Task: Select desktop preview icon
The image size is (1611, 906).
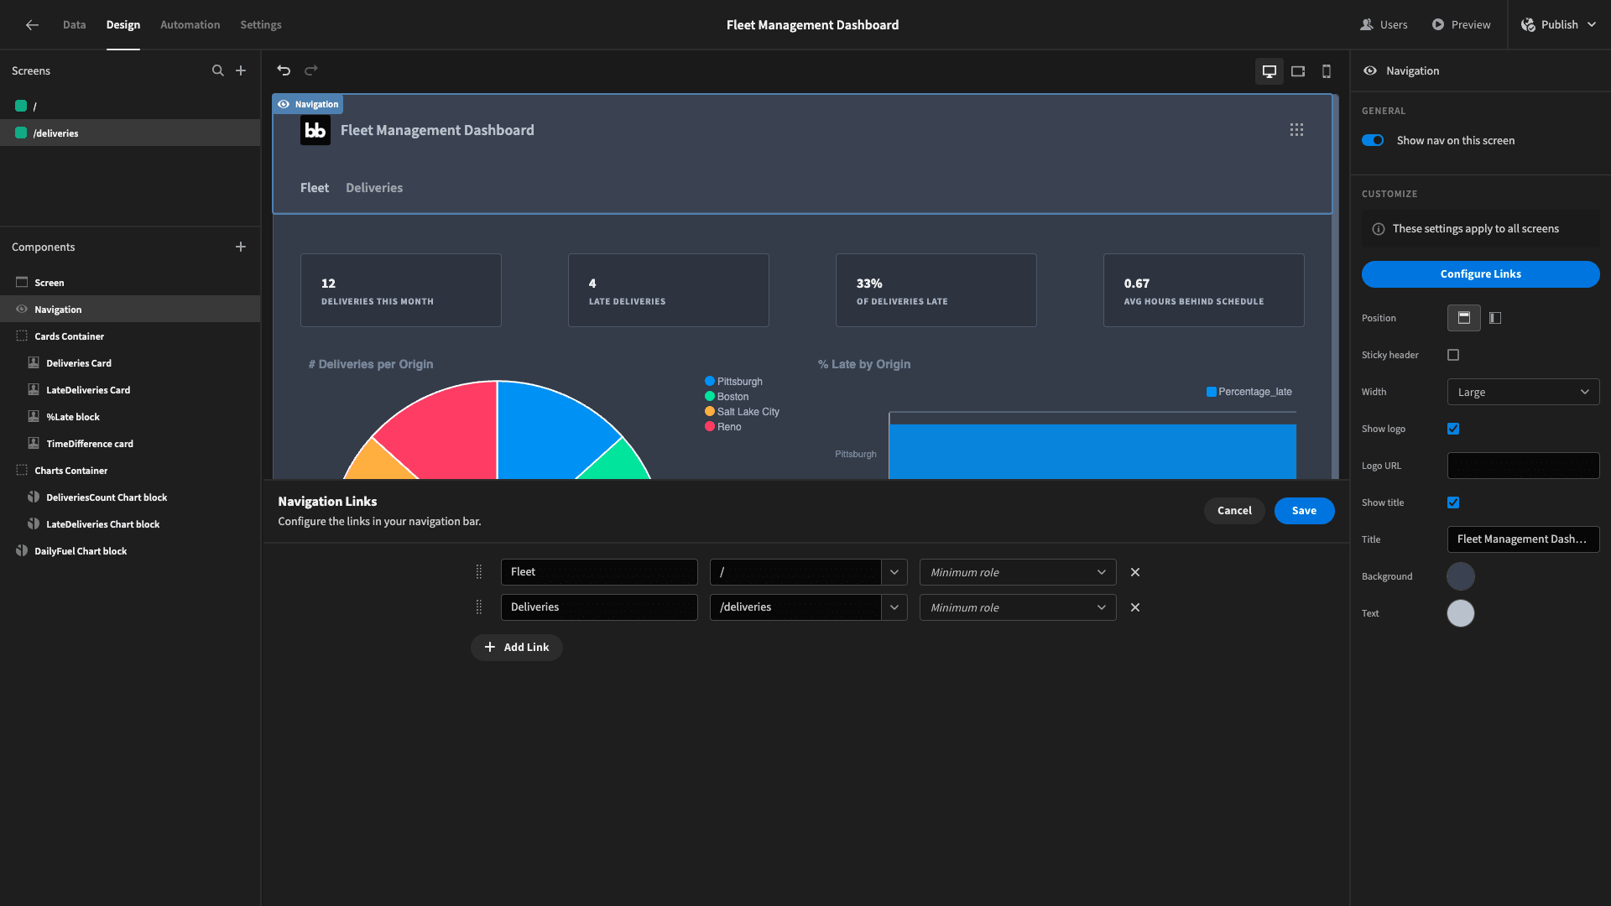Action: tap(1270, 71)
